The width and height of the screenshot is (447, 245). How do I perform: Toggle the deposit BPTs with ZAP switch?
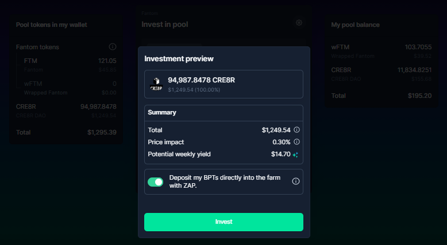155,182
